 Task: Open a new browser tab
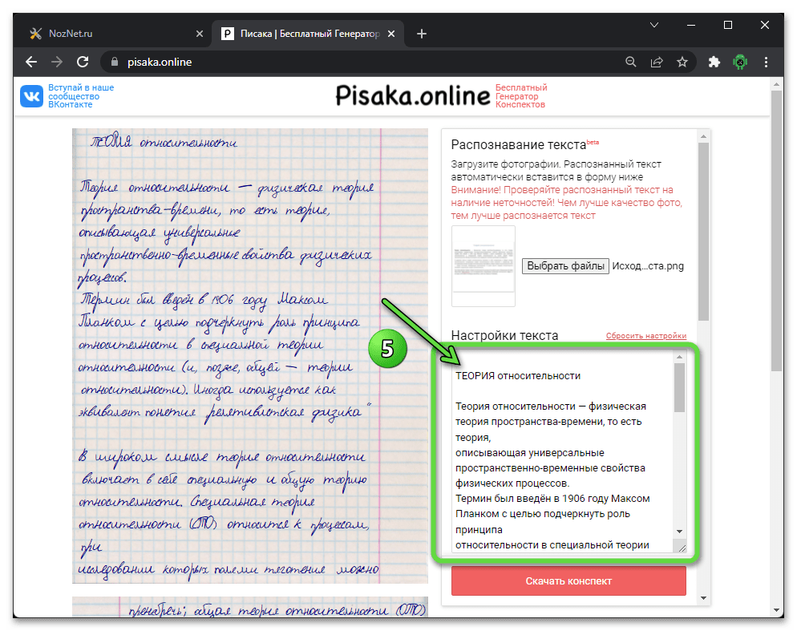(422, 34)
